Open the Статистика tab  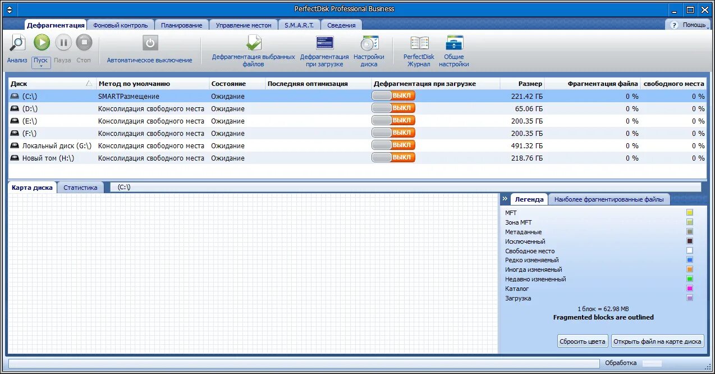click(80, 188)
